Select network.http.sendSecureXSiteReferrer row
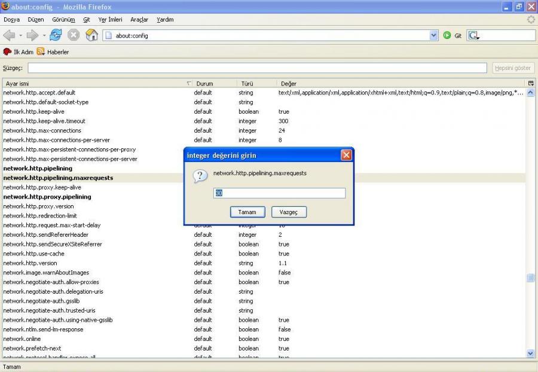Screen dimensions: 538x372 point(264,245)
